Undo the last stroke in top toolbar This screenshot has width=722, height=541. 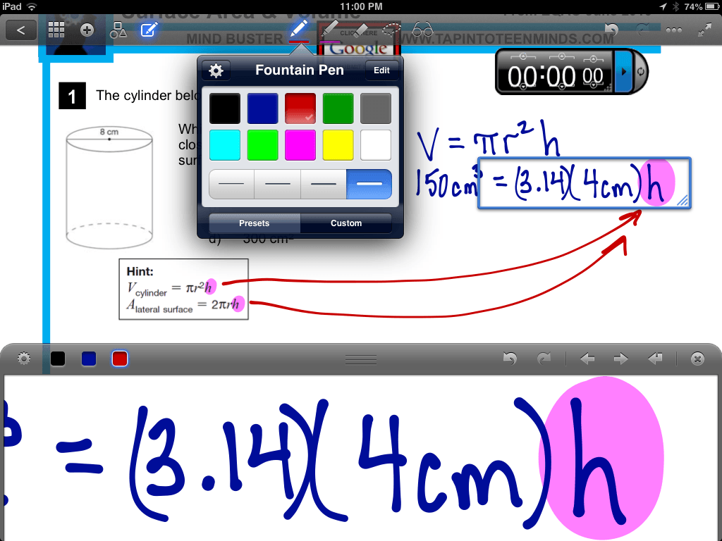[x=611, y=30]
